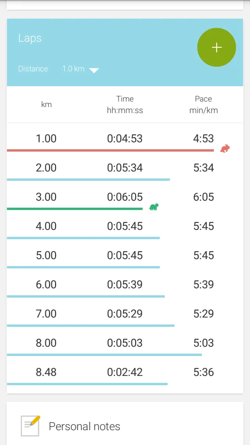This screenshot has height=445, width=250.
Task: Select lap 6.00 time 0:05:39
Action: (x=125, y=284)
